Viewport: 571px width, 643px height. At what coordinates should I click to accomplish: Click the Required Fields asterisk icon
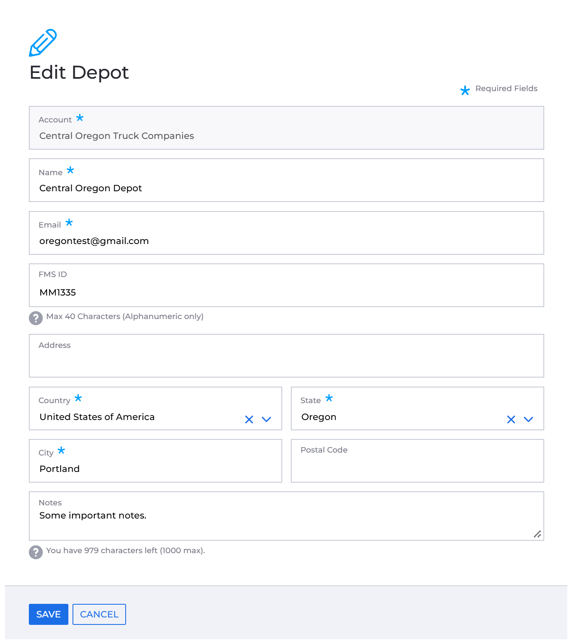tap(465, 90)
